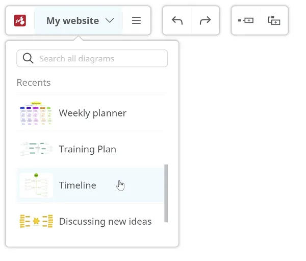The height and width of the screenshot is (261, 306).
Task: Collapse the My website dropdown chevron
Action: [x=110, y=20]
